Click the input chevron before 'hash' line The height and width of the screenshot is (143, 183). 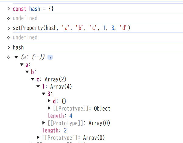9,47
